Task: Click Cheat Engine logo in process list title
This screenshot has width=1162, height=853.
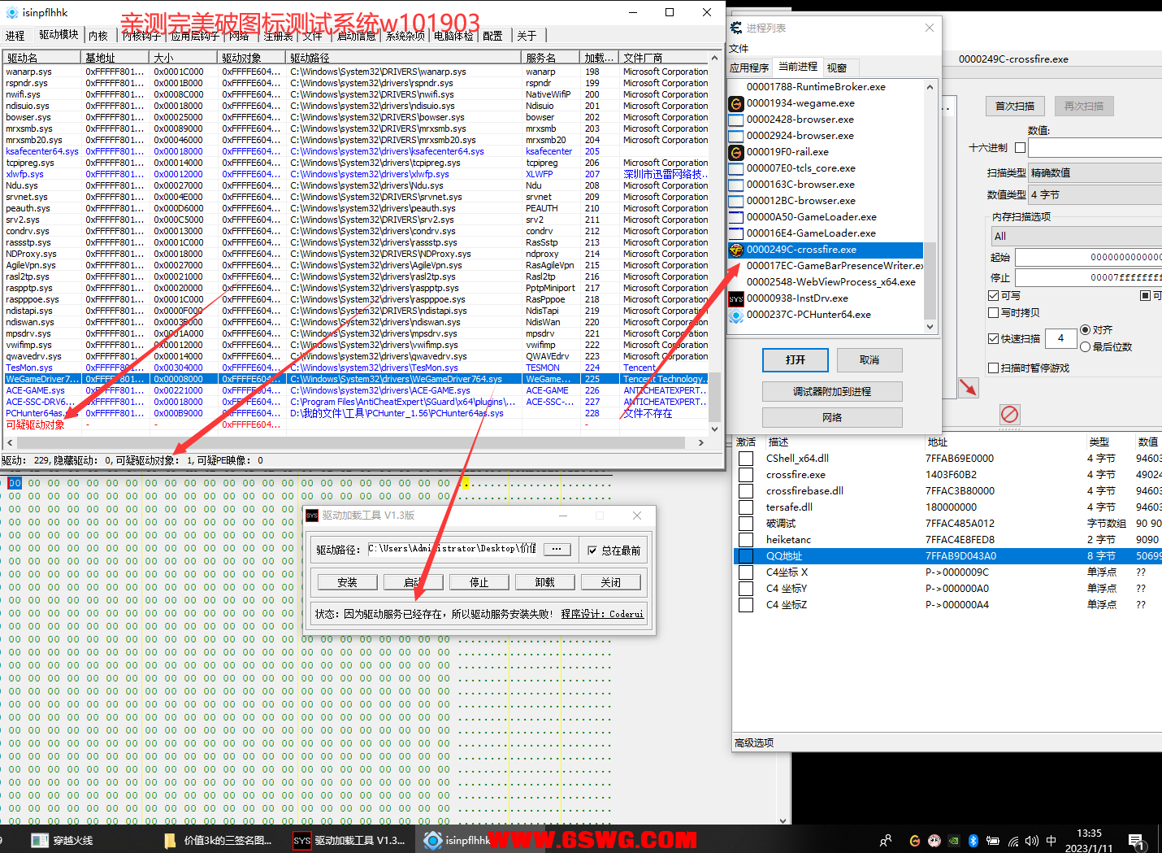Action: 737,28
